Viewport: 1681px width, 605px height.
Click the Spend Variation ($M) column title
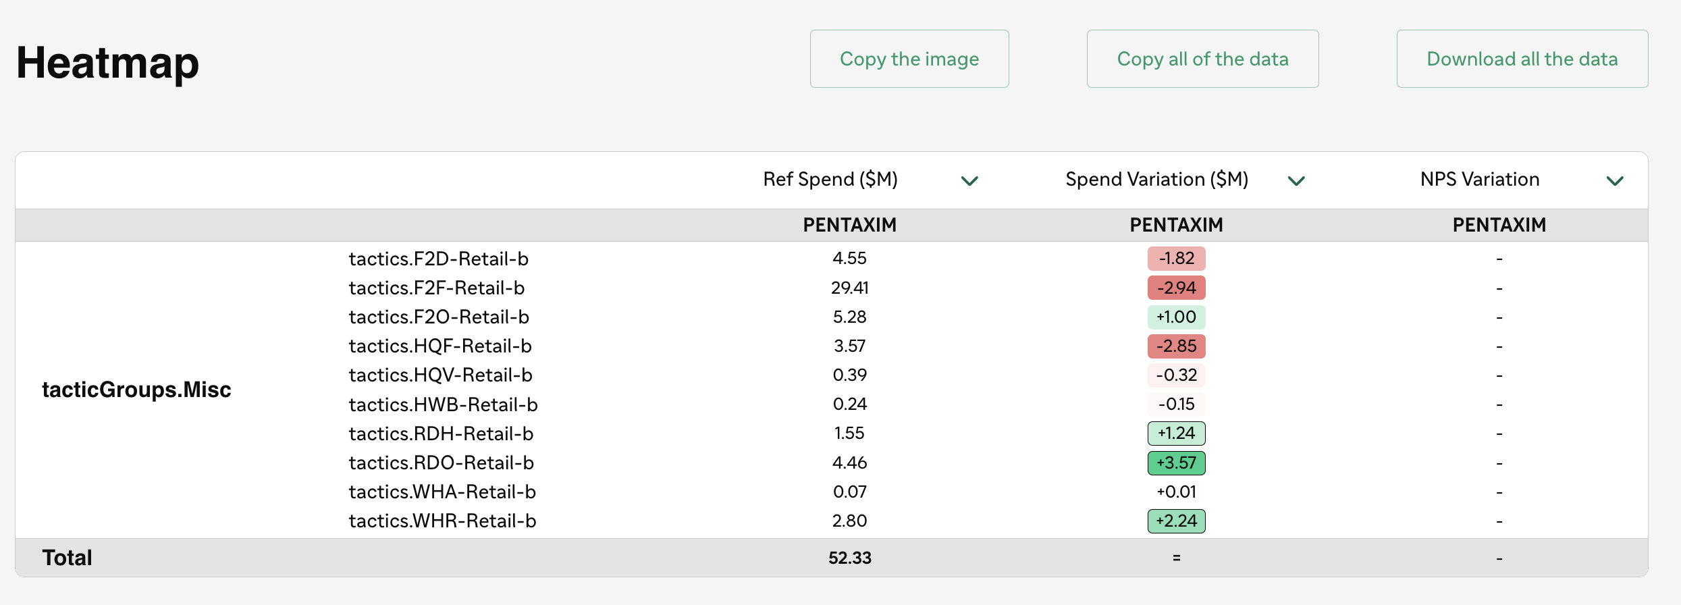pyautogui.click(x=1157, y=179)
